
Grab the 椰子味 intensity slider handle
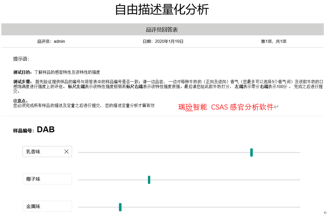pyautogui.click(x=149, y=180)
